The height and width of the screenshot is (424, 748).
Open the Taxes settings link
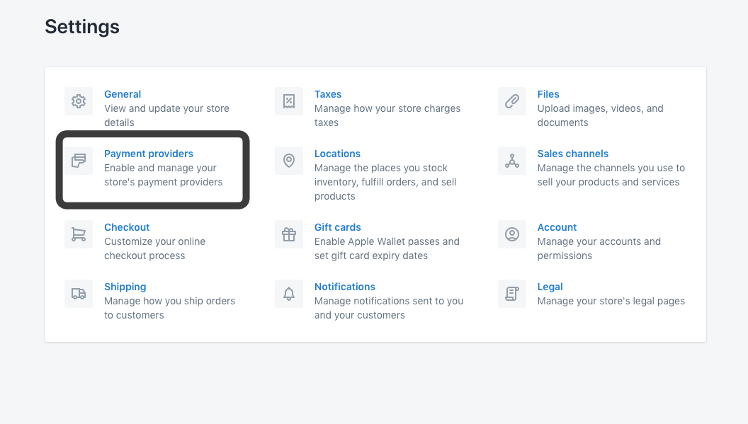pos(328,94)
